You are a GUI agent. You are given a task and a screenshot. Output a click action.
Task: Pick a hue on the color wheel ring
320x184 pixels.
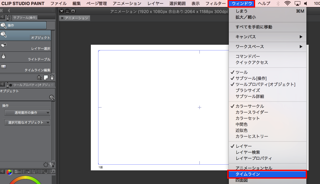click(x=25, y=178)
